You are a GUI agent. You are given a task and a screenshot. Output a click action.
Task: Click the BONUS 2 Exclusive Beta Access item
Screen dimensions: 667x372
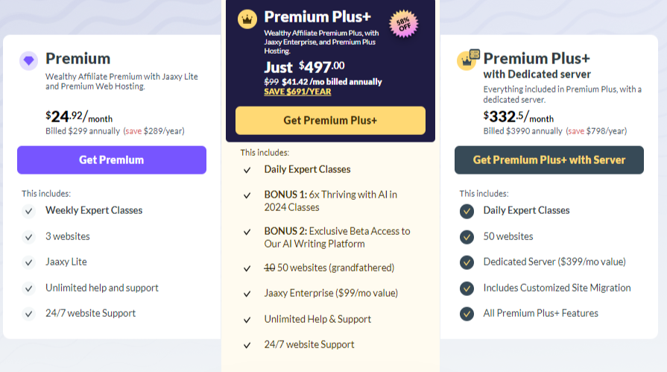(337, 237)
